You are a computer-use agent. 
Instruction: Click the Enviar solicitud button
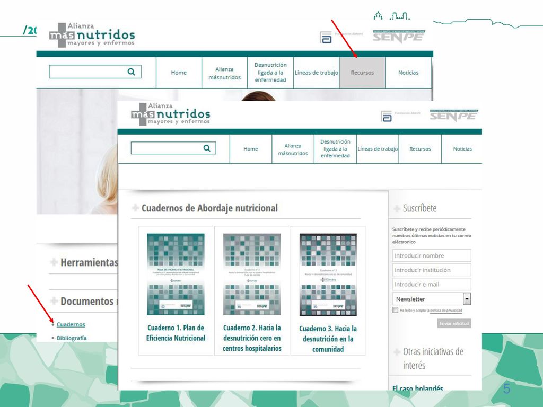tap(454, 323)
